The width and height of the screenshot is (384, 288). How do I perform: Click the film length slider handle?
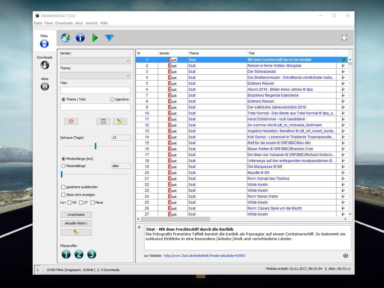[62, 174]
